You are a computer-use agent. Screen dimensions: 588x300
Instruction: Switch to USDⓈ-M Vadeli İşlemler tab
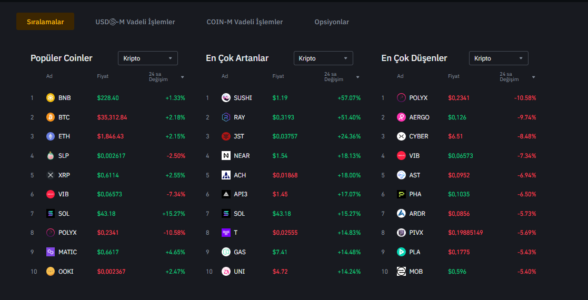tap(135, 22)
